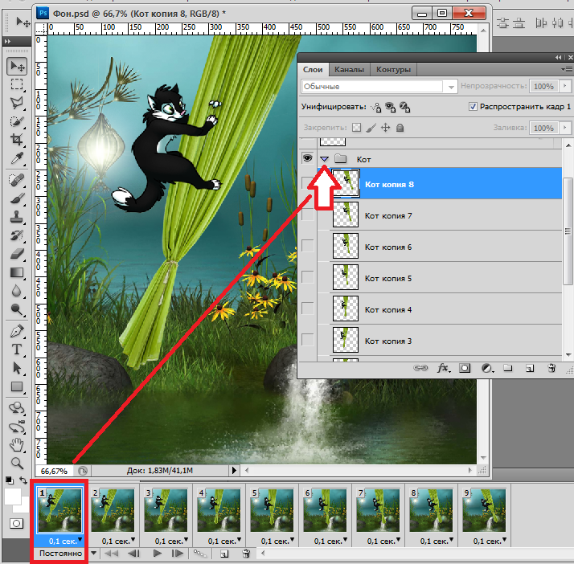The width and height of the screenshot is (574, 564).
Task: Open the layer styles fx menu
Action: click(x=444, y=368)
